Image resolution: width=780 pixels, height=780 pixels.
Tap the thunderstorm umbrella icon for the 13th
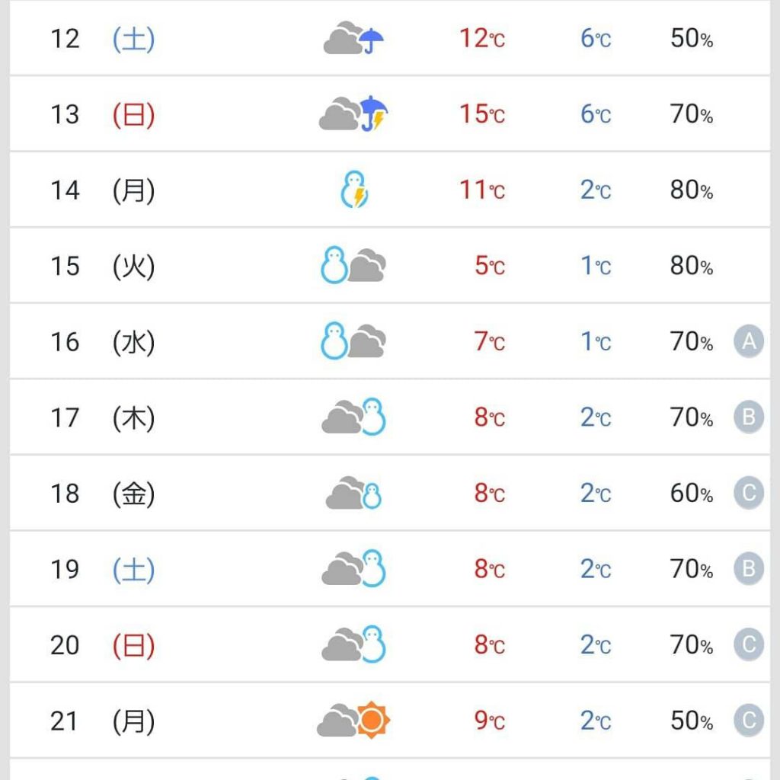point(353,114)
